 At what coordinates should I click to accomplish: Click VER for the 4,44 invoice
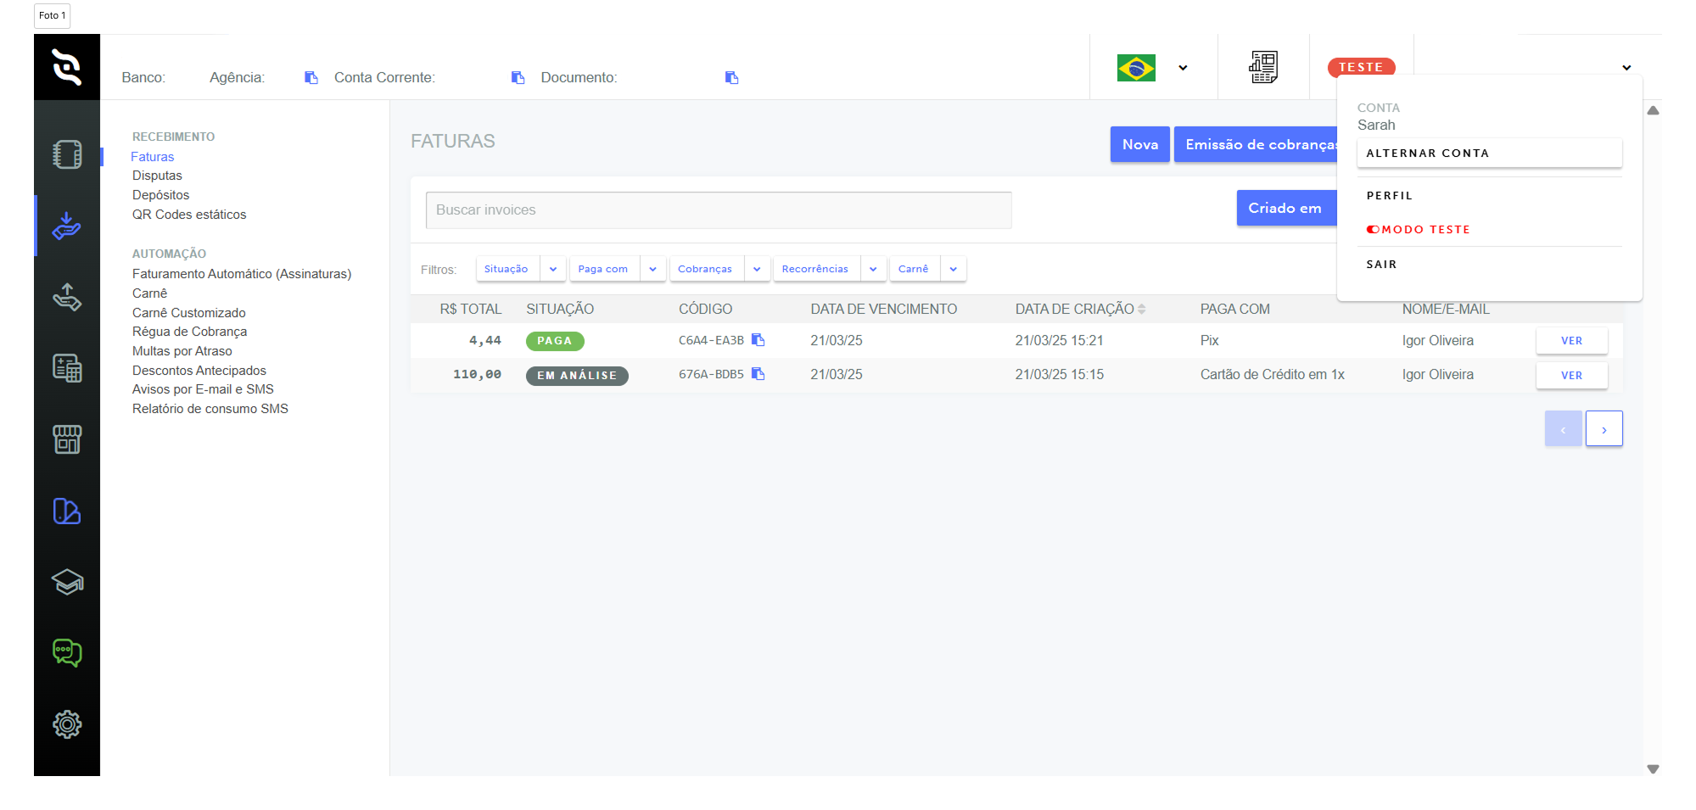point(1571,341)
